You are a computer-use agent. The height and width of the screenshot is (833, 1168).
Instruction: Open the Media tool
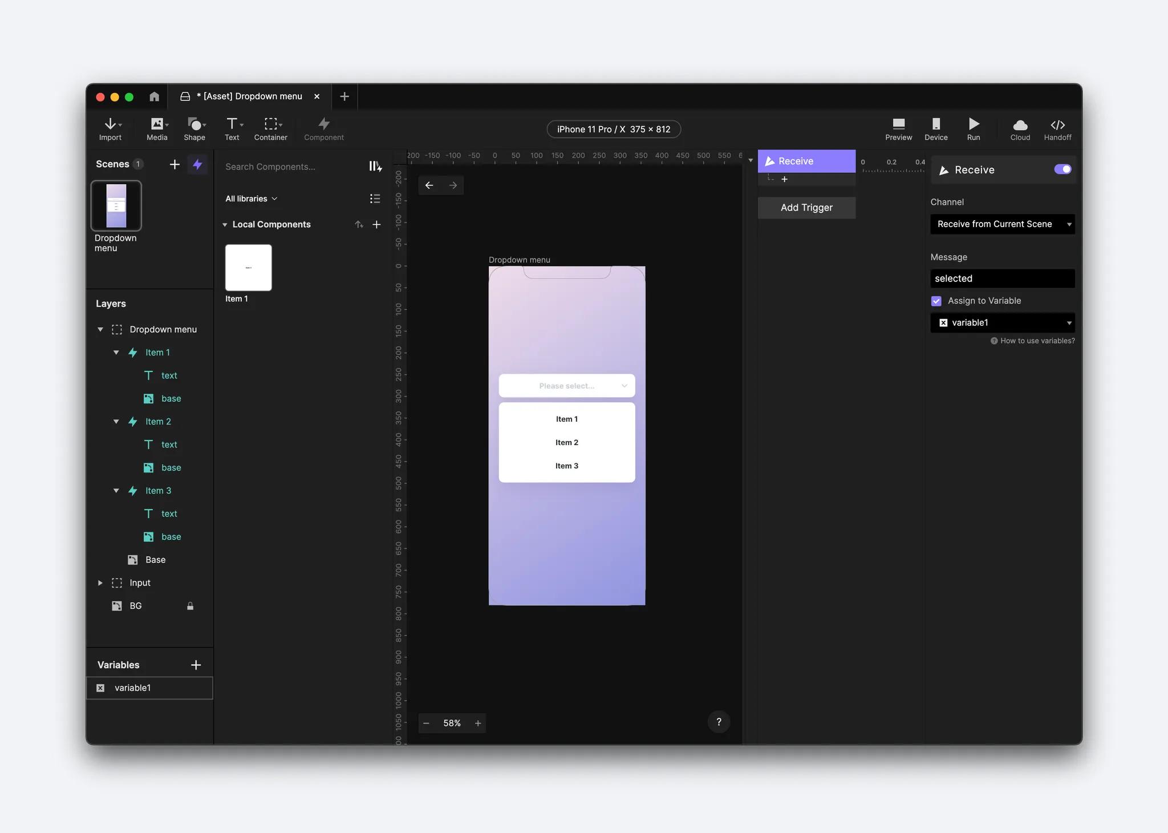(157, 129)
